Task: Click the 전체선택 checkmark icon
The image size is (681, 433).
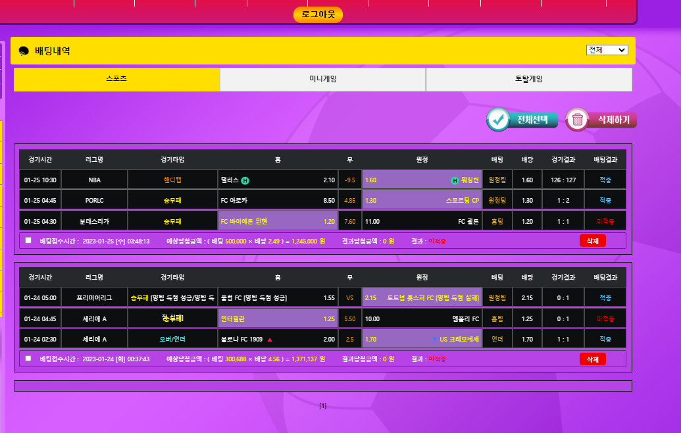Action: pos(499,119)
